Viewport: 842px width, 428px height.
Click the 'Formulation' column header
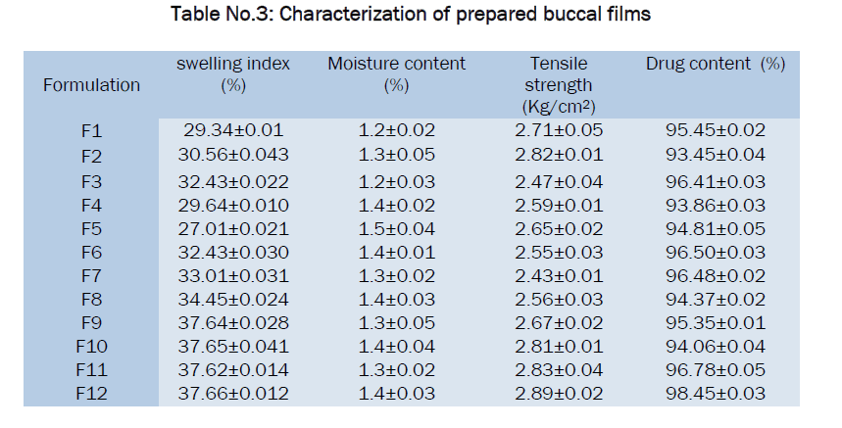(92, 85)
